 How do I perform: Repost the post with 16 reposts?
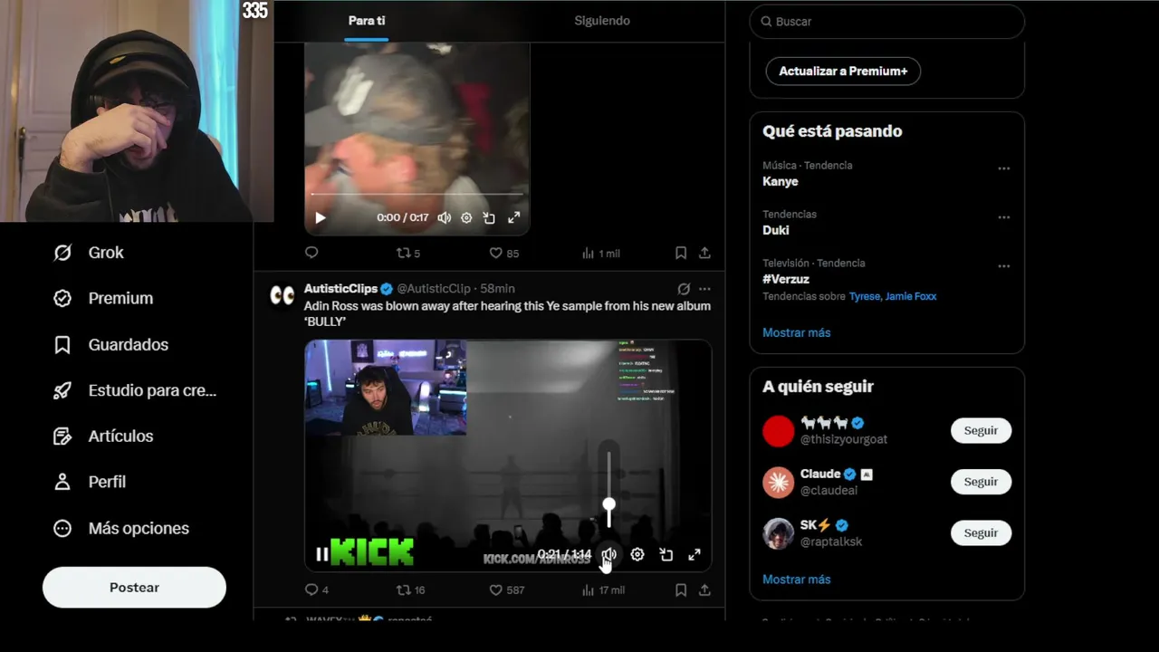(x=411, y=590)
